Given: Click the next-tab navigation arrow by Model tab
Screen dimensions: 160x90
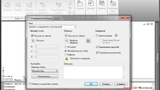Looking at the screenshot, I should 8,80.
